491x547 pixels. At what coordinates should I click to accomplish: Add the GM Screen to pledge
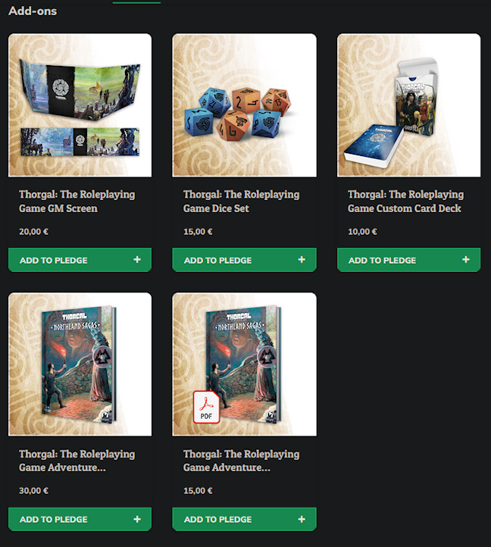point(80,260)
